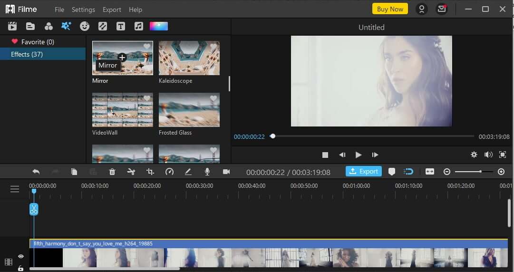Open the user account profile icon
The image size is (514, 272).
click(422, 9)
